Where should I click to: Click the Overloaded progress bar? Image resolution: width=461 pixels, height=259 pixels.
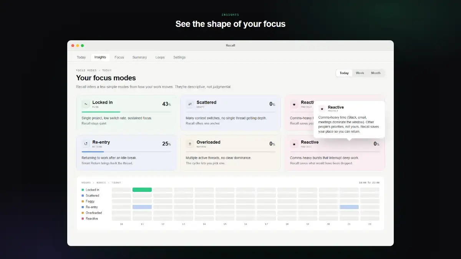230,152
